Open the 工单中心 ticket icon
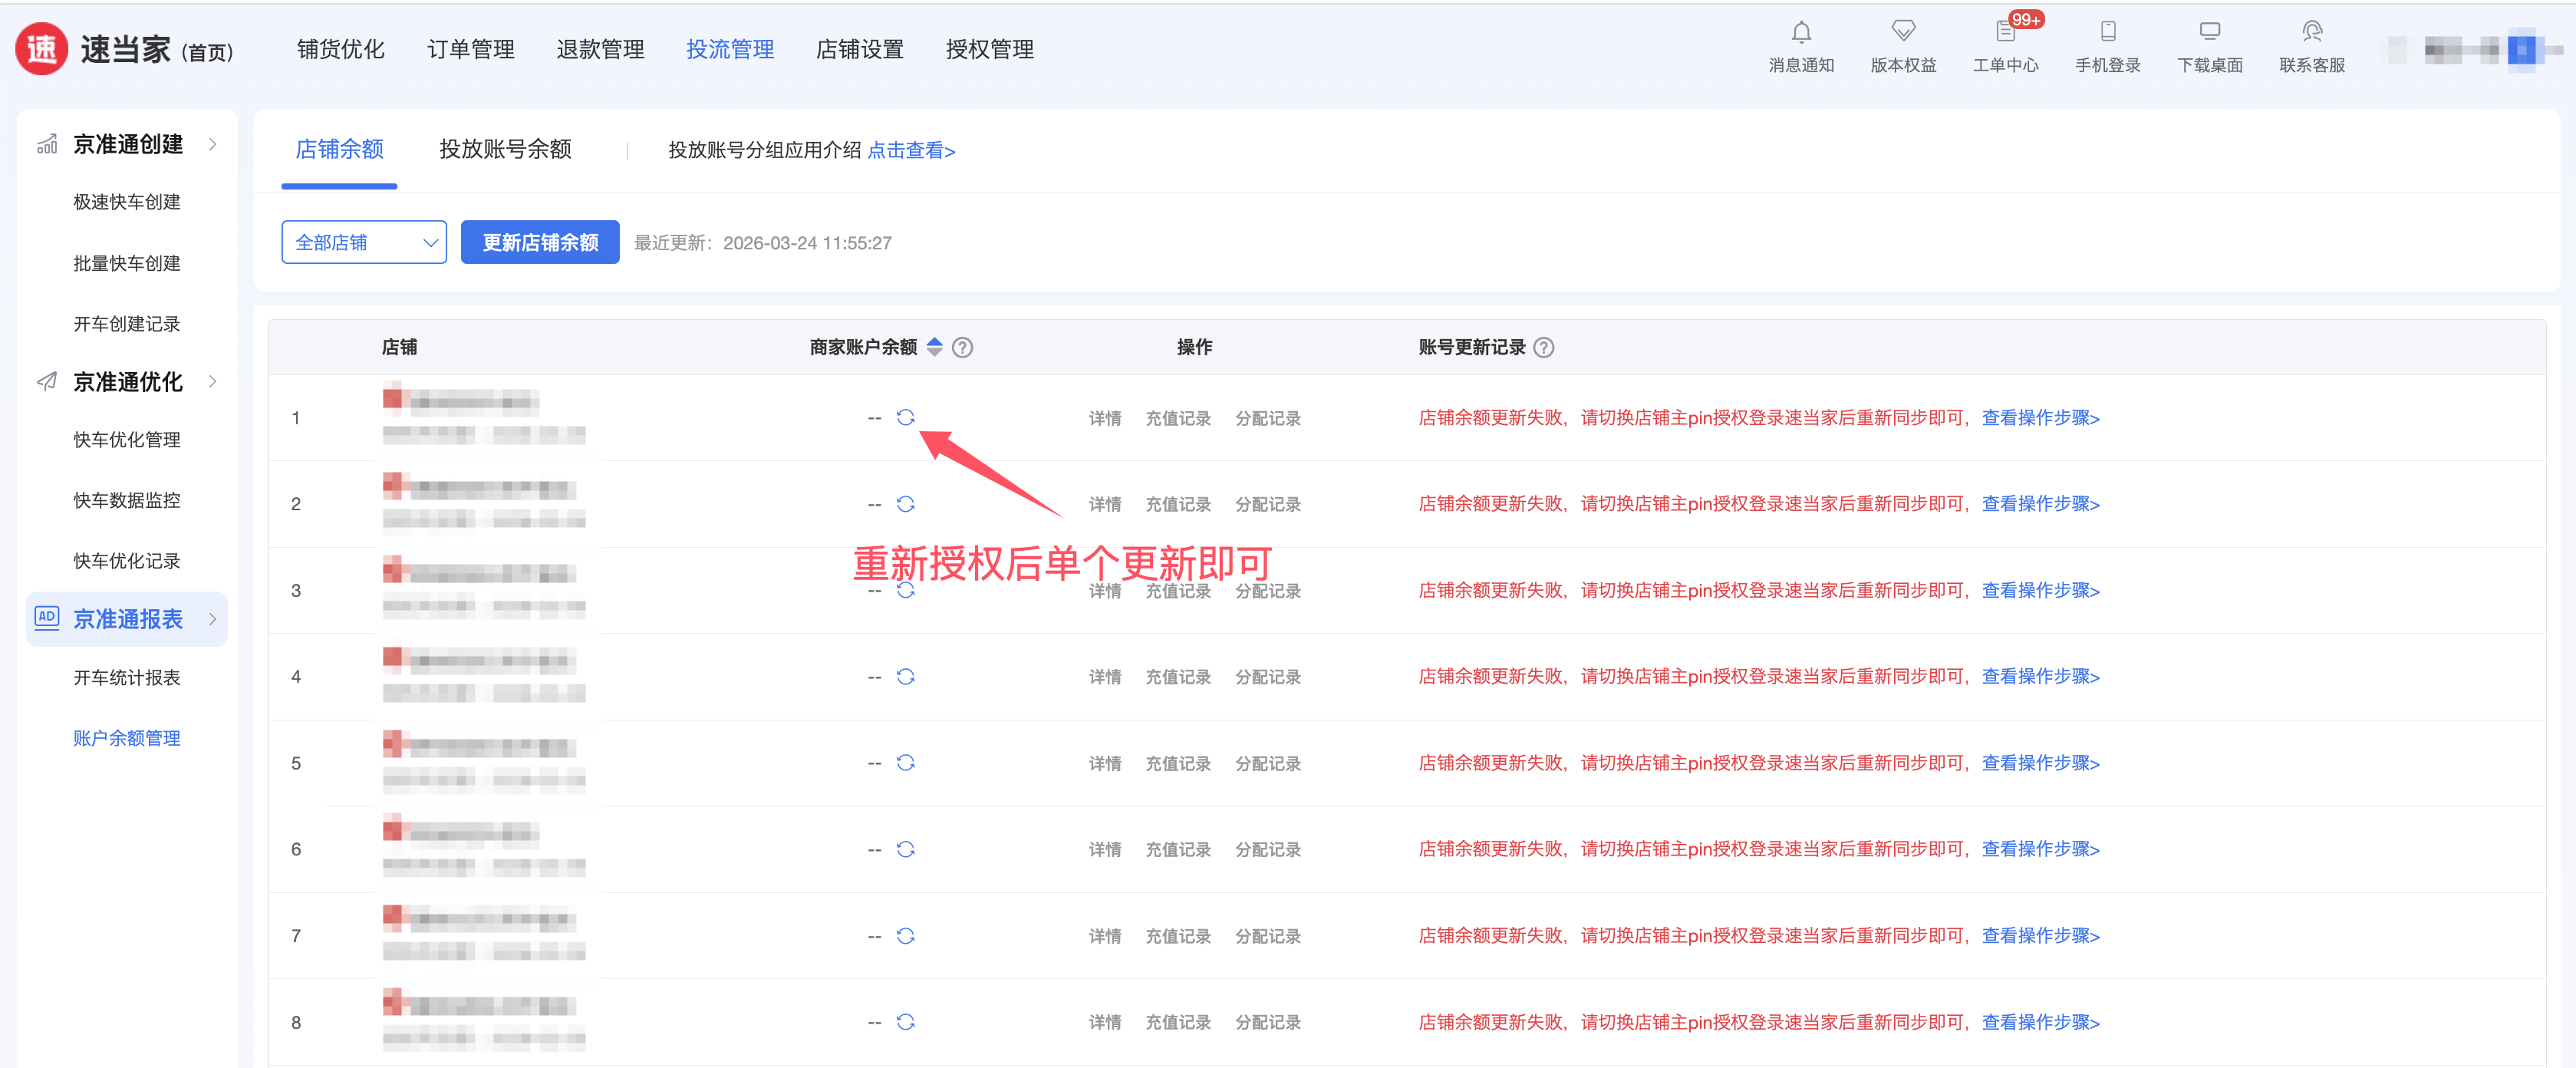The height and width of the screenshot is (1068, 2576). [2004, 32]
